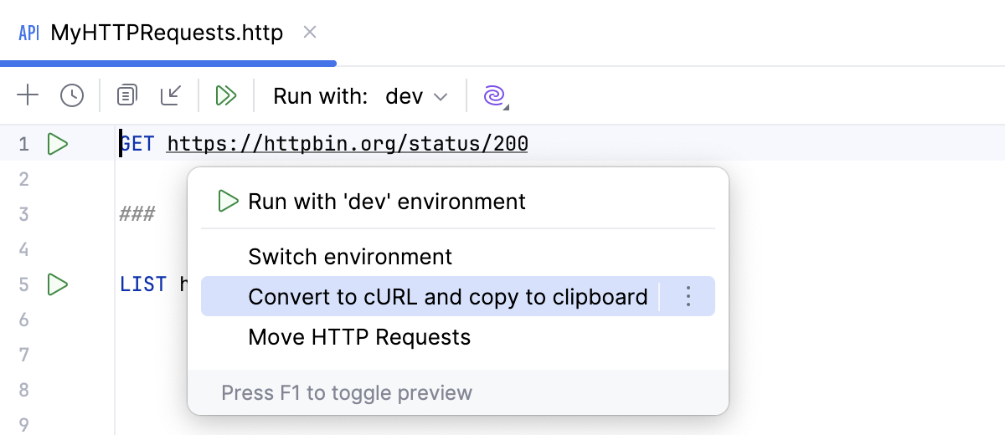Open the 'Run with: dev' environment dropdown
This screenshot has height=435, width=1005.
(416, 96)
